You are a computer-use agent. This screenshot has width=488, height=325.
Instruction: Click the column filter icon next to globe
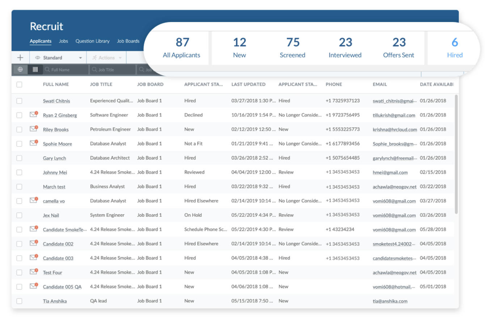pyautogui.click(x=35, y=69)
